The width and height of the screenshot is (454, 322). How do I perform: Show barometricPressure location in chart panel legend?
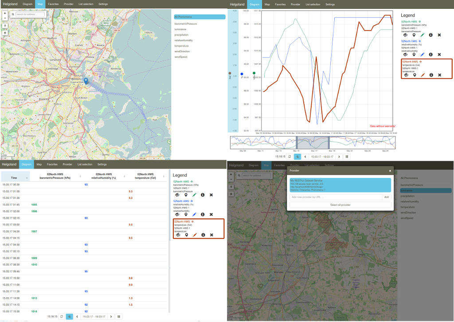point(414,35)
